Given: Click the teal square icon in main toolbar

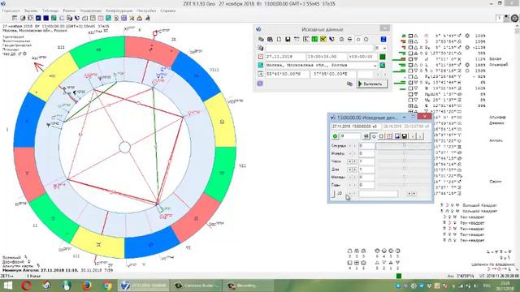Looking at the screenshot, I should [108, 18].
